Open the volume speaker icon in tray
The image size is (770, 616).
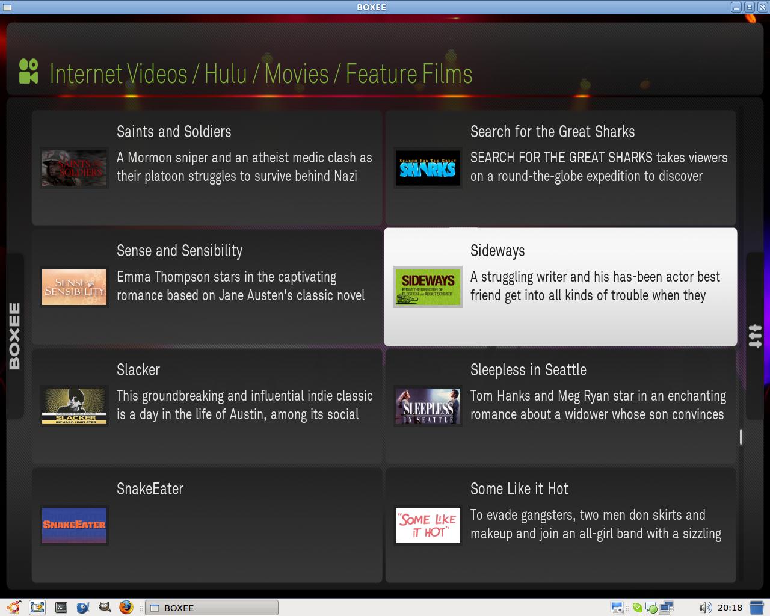coord(705,608)
